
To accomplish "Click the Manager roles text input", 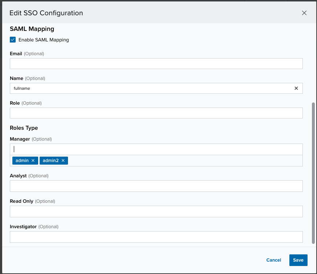I will 156,149.
